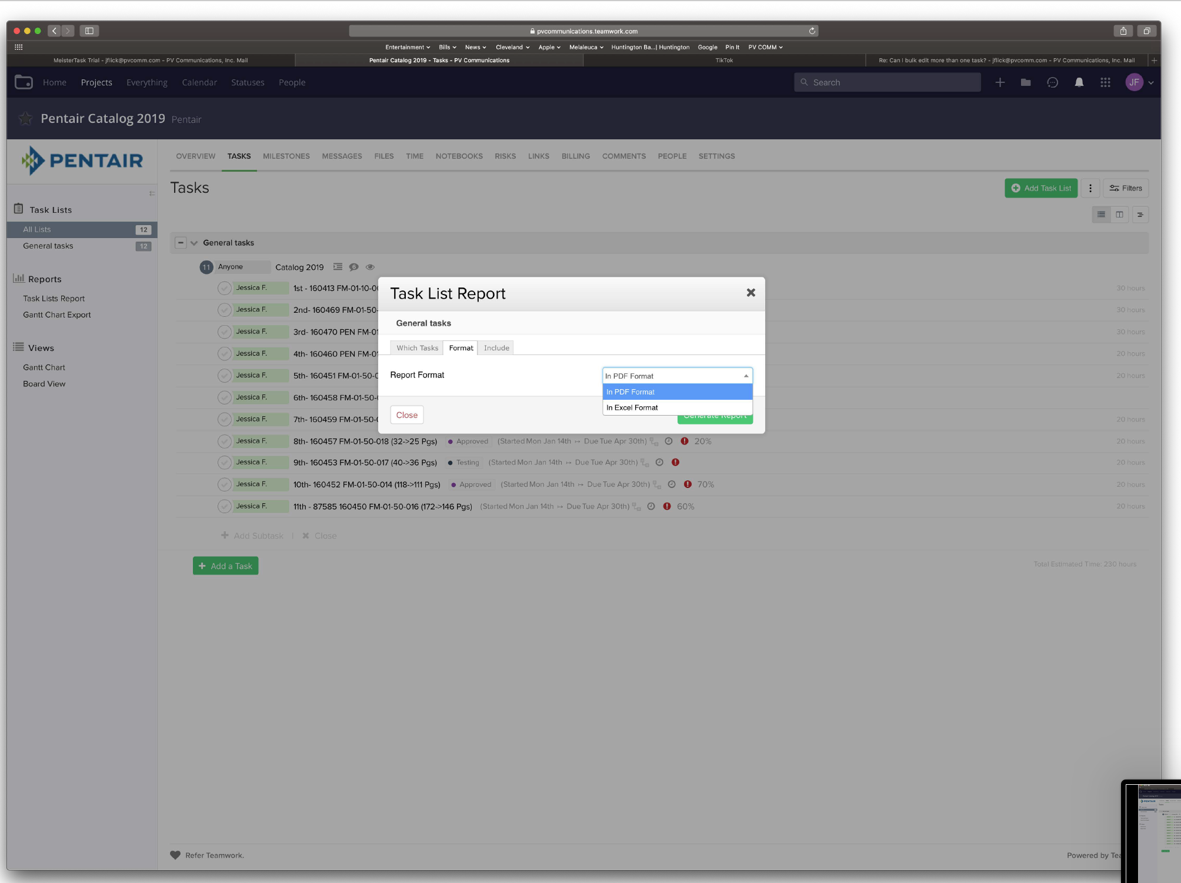Open Gantt Chart Export report
Viewport: 1181px width, 883px height.
coord(56,315)
